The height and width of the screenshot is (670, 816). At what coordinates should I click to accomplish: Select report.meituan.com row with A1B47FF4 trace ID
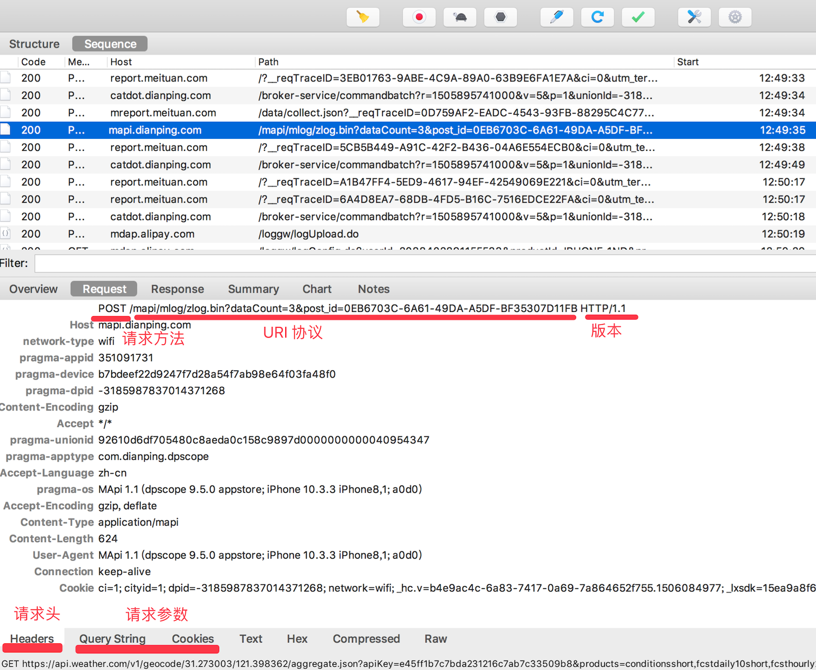(x=408, y=182)
